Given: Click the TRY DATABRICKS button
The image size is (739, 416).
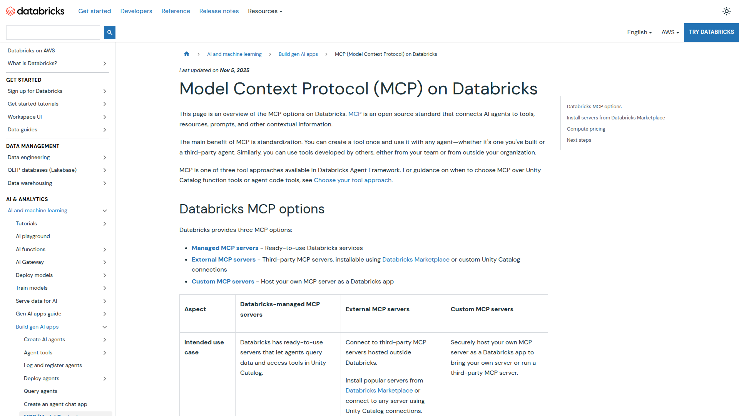Looking at the screenshot, I should [711, 32].
